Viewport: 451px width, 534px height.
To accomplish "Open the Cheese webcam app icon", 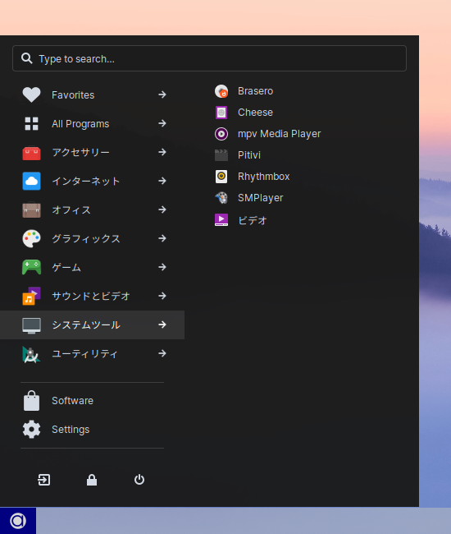I will click(x=221, y=113).
